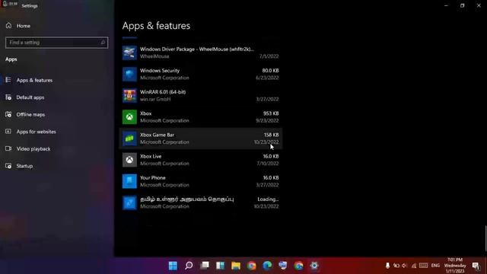The width and height of the screenshot is (487, 274).
Task: Select the Xbox Game Bar entry
Action: (x=201, y=139)
